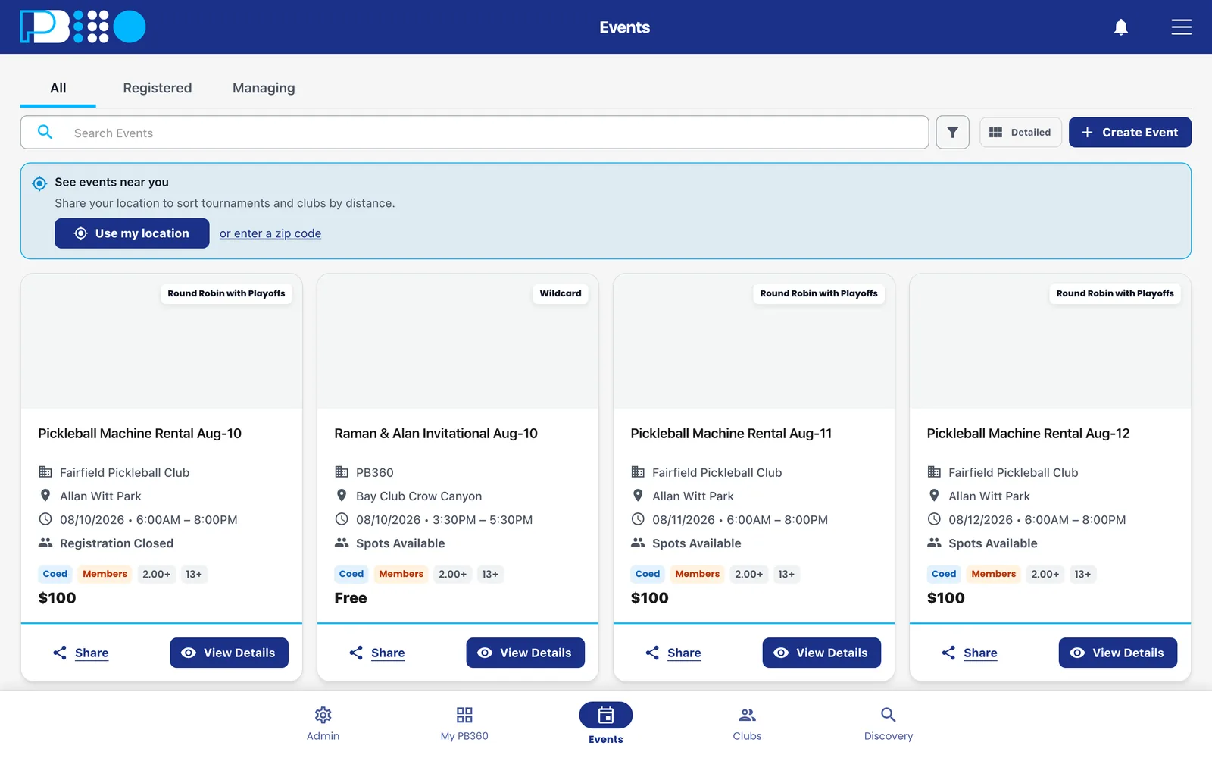Viewport: 1212px width, 758px height.
Task: View Details for Machine Rental Aug-12
Action: pyautogui.click(x=1117, y=653)
